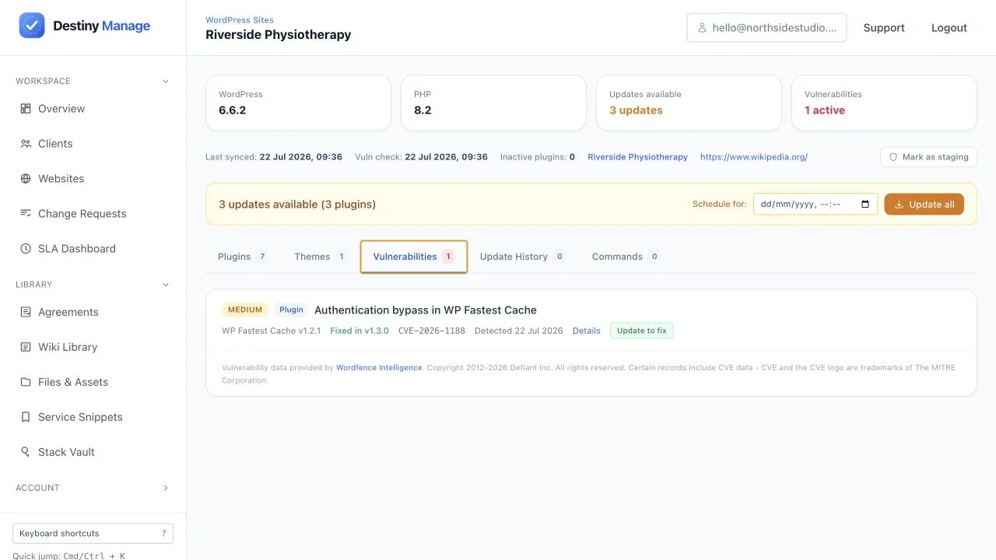
Task: Click the Vulnerabilities 1 active card
Action: pos(884,103)
